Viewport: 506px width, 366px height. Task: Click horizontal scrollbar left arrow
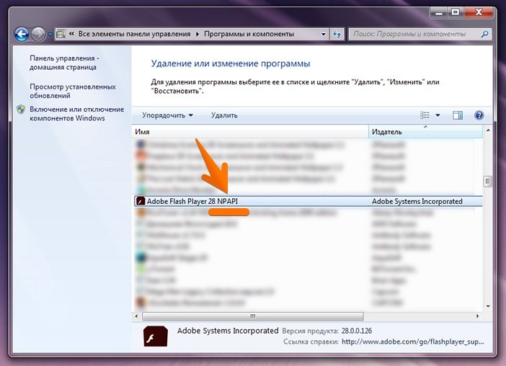[x=136, y=316]
